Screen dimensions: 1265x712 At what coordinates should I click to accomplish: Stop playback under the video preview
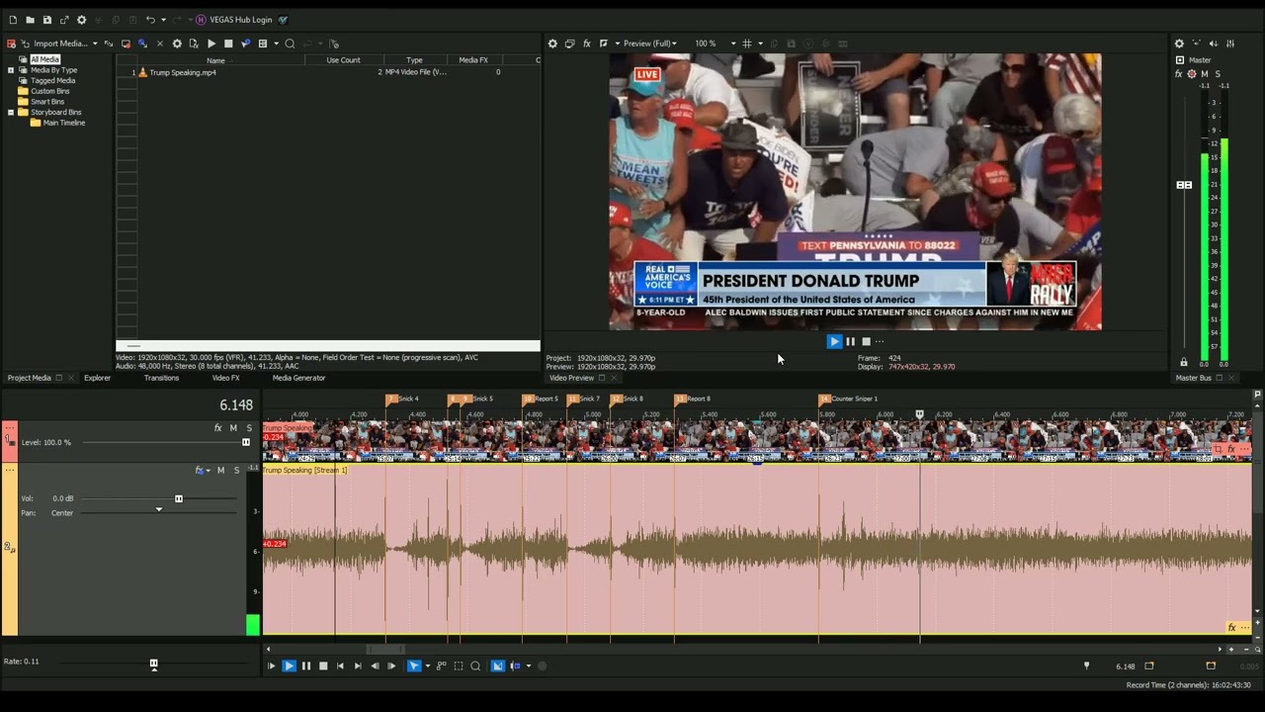click(866, 342)
